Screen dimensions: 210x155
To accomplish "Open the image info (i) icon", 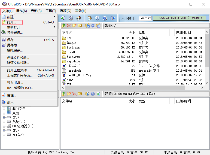I will pyautogui.click(x=97, y=18).
